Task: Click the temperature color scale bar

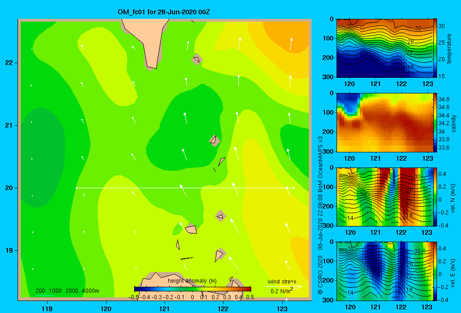Action: pyautogui.click(x=435, y=48)
